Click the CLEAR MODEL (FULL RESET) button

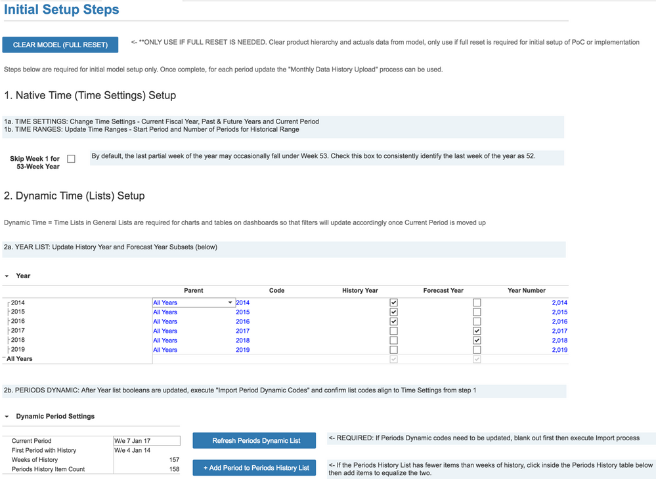pos(60,45)
